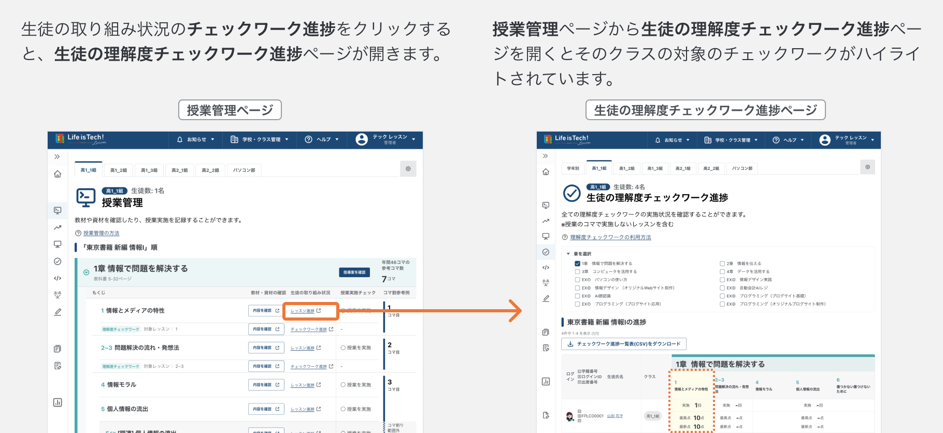943x433 pixels.
Task: Open document-edit icon in チェックワーク進捗 window sidebar
Action: tap(546, 348)
